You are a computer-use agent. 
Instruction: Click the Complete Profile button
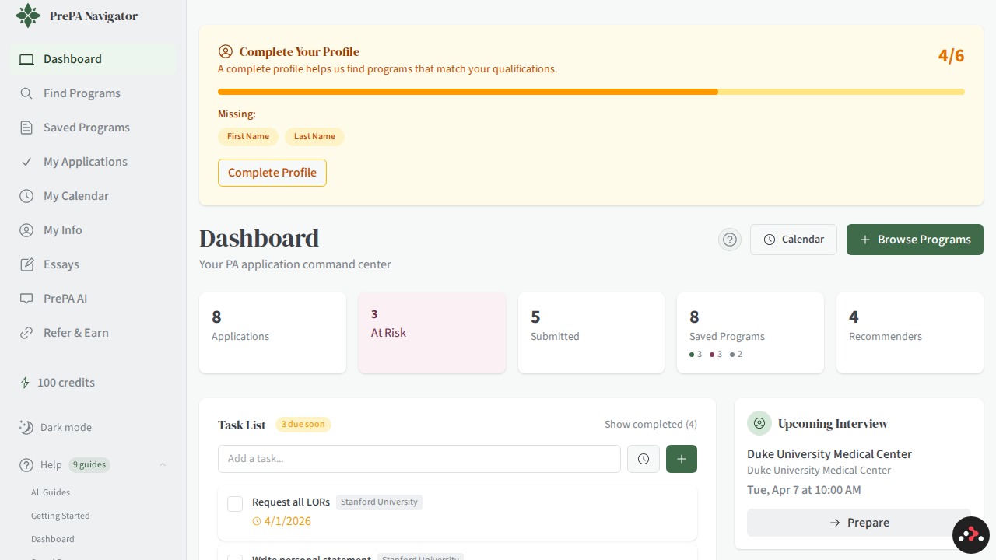click(272, 173)
